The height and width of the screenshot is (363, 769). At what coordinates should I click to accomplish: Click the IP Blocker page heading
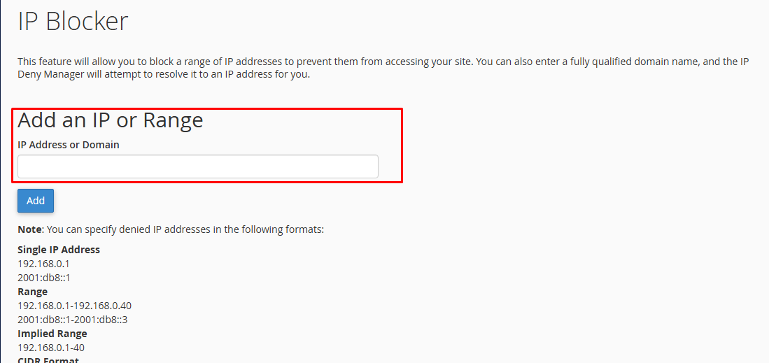tap(73, 21)
